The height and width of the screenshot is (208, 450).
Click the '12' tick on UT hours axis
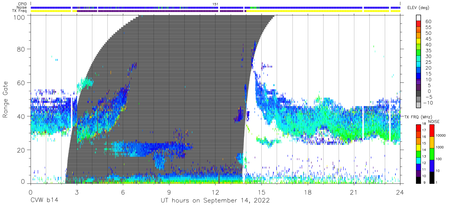pos(215,192)
